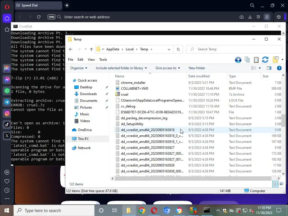Click the Explorer copy toolbar icon

247,60
